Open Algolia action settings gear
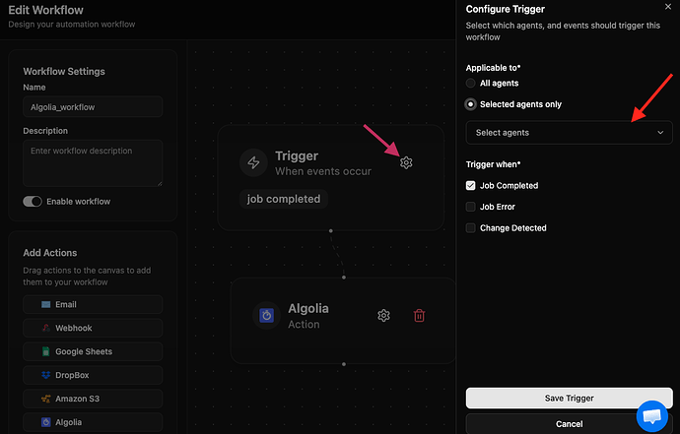The width and height of the screenshot is (680, 434). pos(383,315)
